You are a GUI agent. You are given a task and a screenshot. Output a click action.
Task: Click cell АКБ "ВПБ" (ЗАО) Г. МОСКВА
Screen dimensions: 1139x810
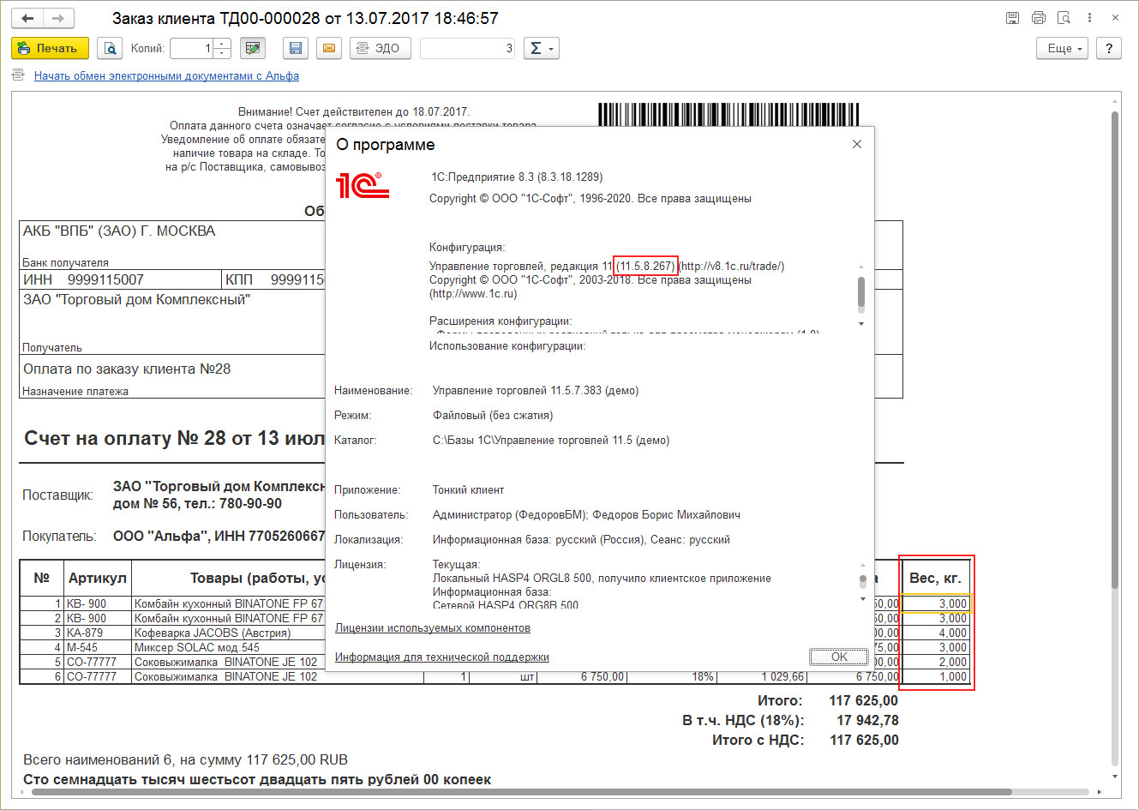tap(119, 231)
